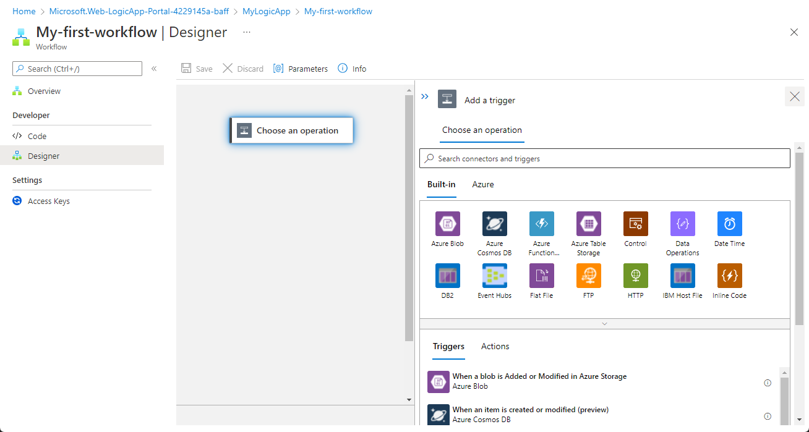Show info for Cosmos DB item trigger
The width and height of the screenshot is (809, 432).
click(768, 416)
